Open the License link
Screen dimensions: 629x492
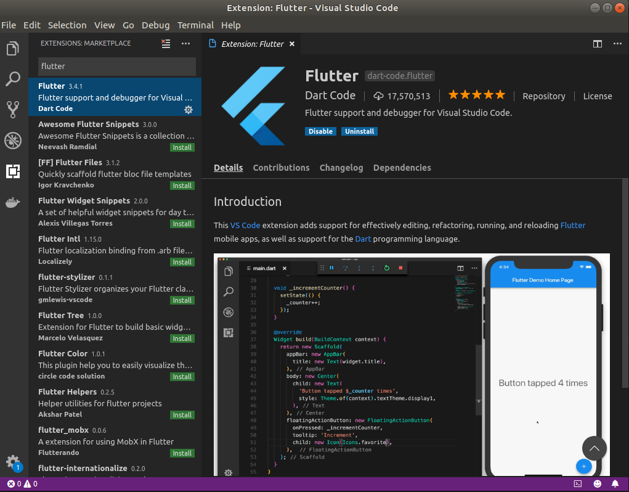tap(598, 96)
